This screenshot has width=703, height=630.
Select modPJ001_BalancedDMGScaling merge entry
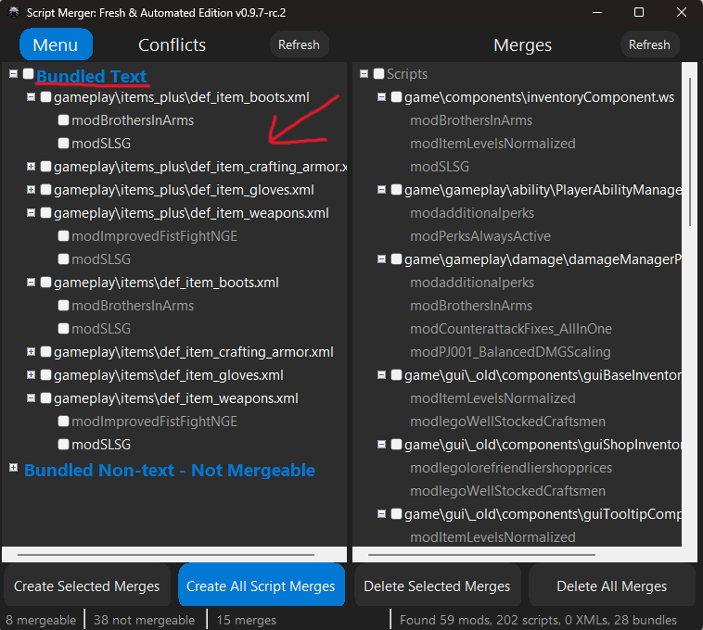(x=510, y=352)
